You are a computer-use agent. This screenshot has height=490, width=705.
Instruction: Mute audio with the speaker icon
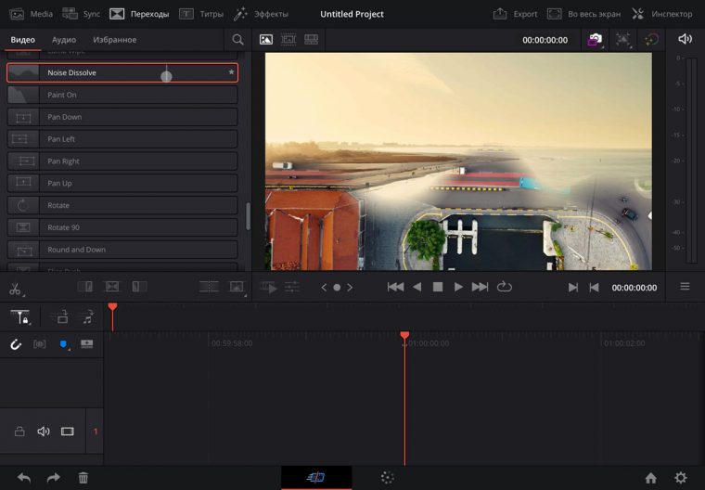685,39
